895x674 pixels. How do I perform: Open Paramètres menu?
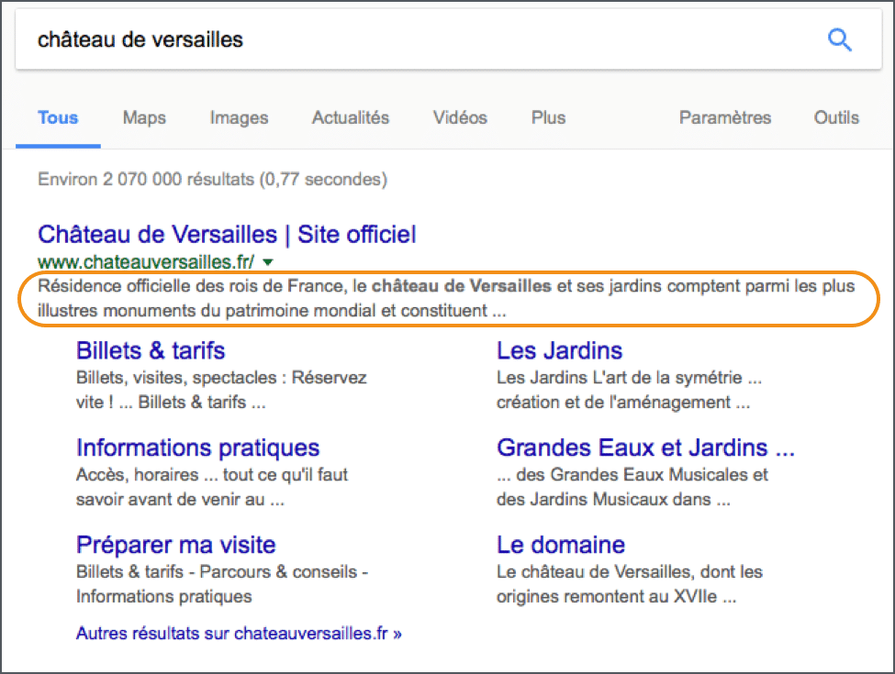pyautogui.click(x=725, y=117)
